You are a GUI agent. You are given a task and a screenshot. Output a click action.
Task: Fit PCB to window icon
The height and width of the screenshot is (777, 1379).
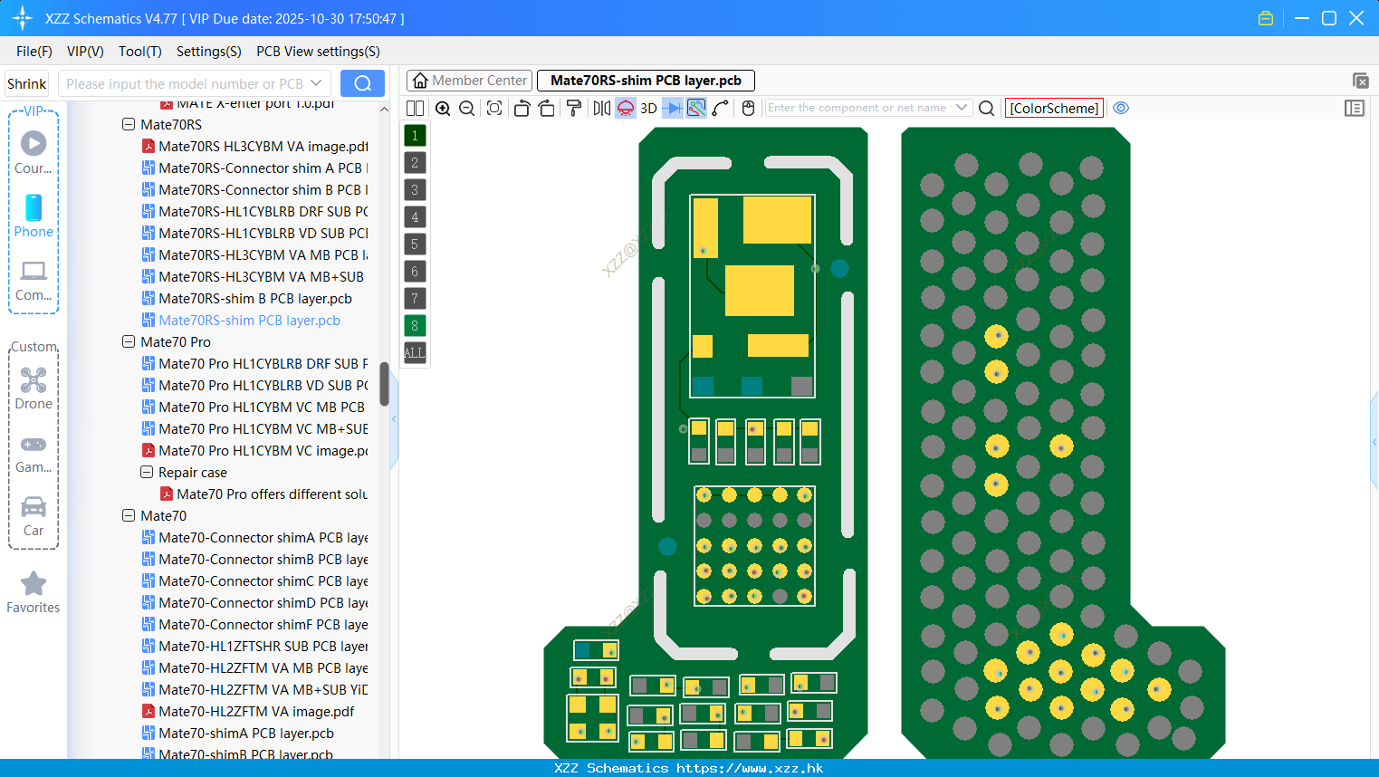click(494, 108)
